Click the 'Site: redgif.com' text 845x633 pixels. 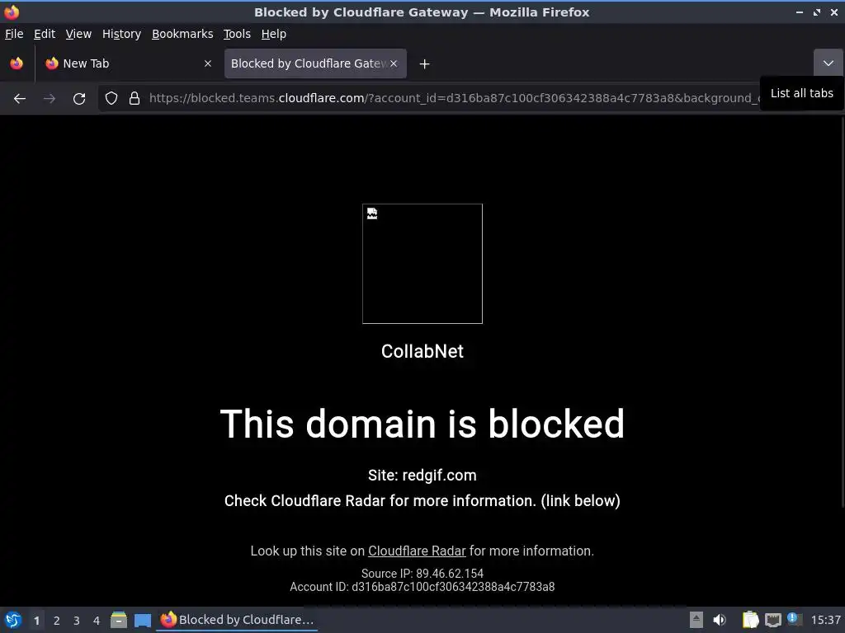[x=422, y=476]
